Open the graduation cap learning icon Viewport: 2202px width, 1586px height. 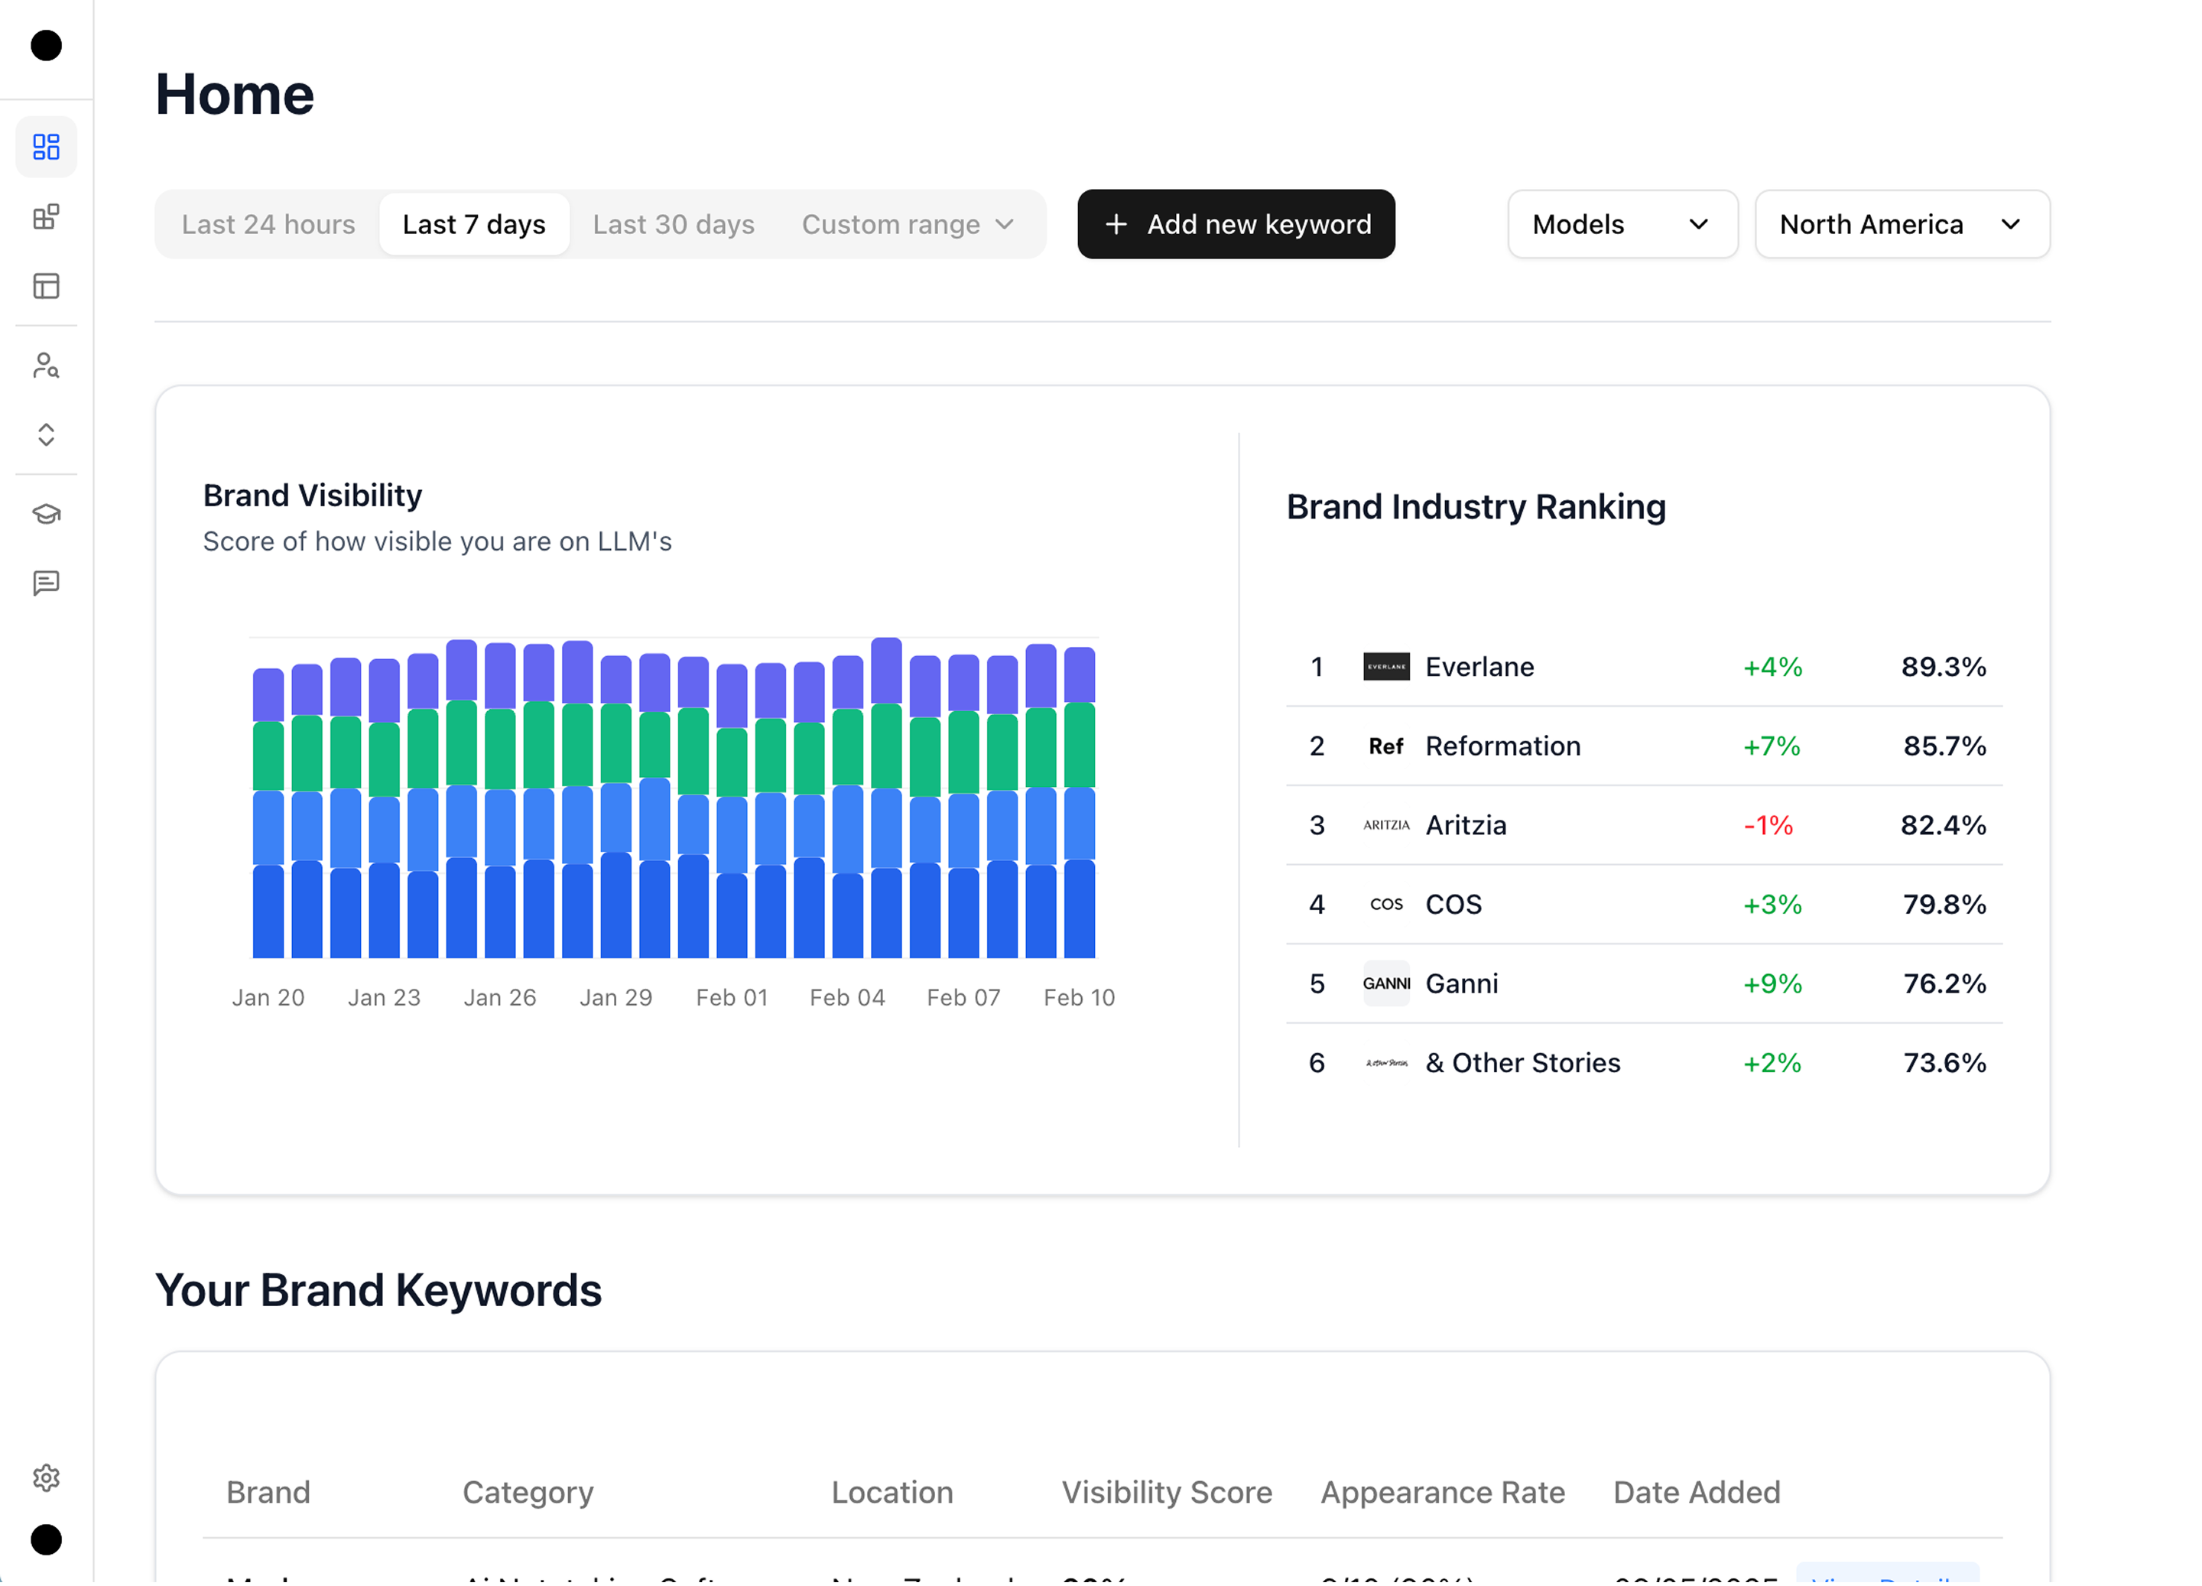click(47, 515)
